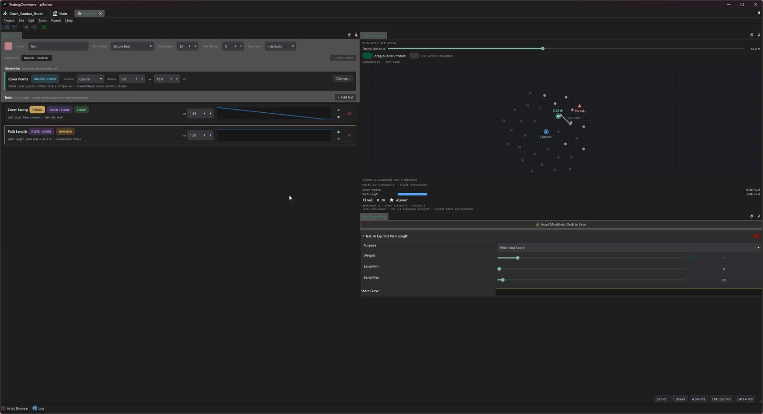This screenshot has height=414, width=763.
Task: Click the green export/transform toolbar icon
Action: (44, 27)
